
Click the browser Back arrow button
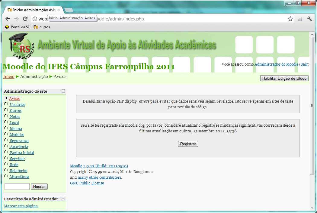pos(8,19)
